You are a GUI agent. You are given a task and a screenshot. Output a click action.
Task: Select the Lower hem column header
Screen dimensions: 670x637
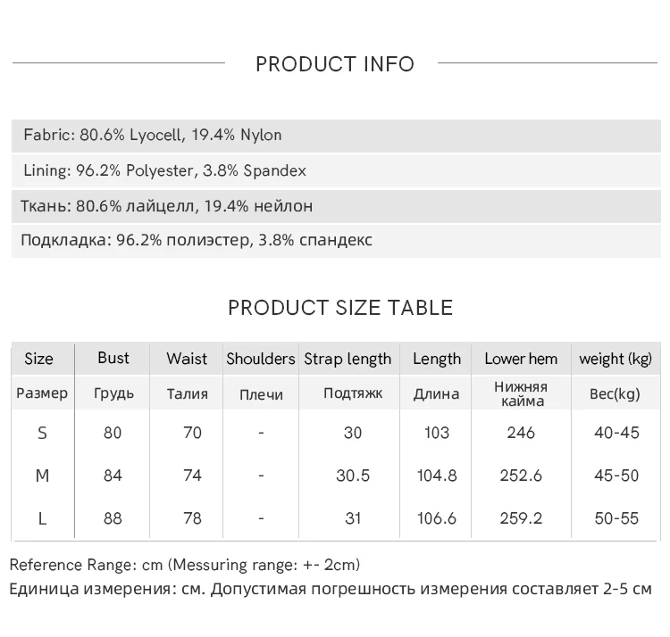pyautogui.click(x=521, y=359)
